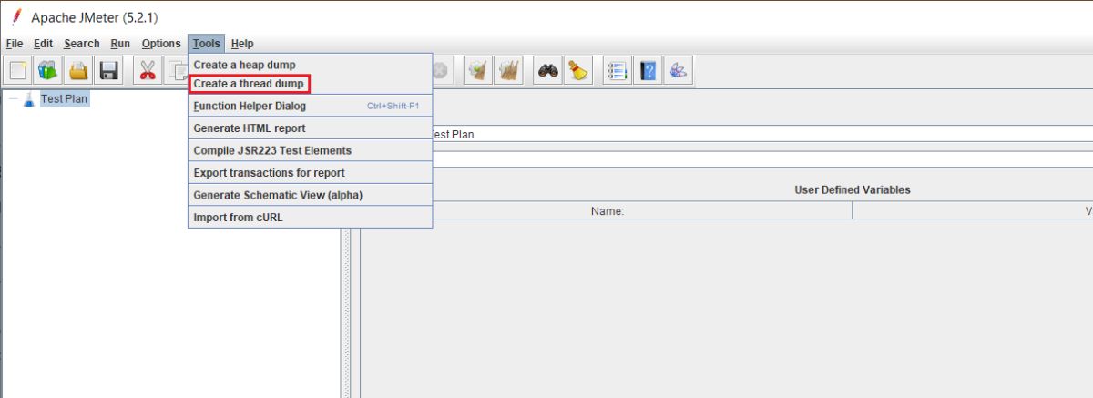
Task: Click the Clear results icon
Action: [x=478, y=70]
